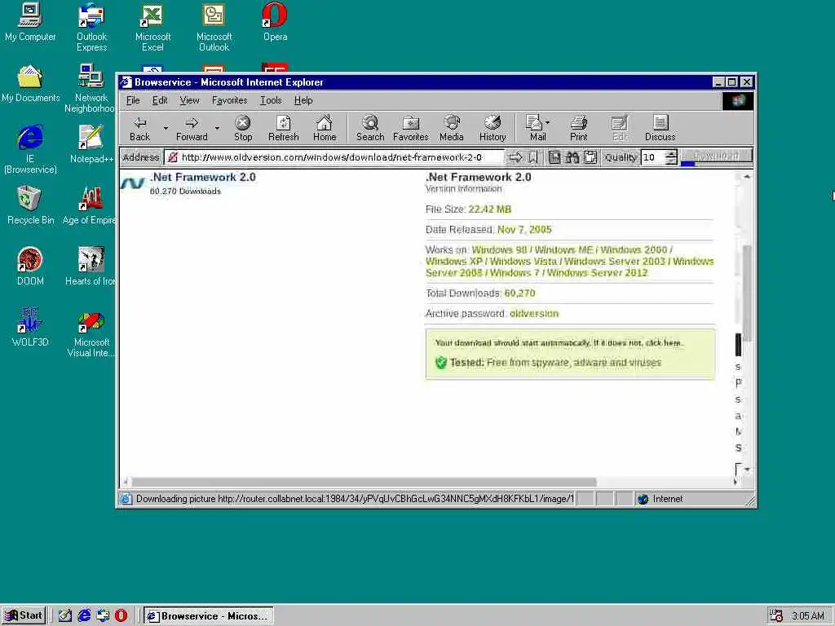Click the download progress bar in toolbar
Image resolution: width=835 pixels, height=626 pixels.
[x=716, y=157]
